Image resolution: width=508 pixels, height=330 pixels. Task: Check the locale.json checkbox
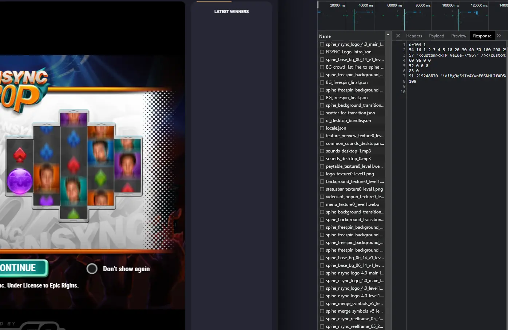click(322, 128)
